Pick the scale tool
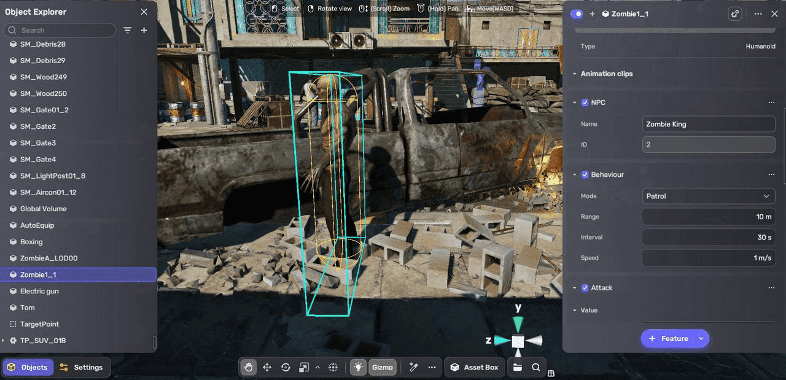786x380 pixels. (303, 367)
